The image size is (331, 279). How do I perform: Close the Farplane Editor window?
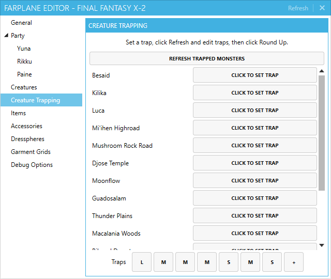[322, 8]
